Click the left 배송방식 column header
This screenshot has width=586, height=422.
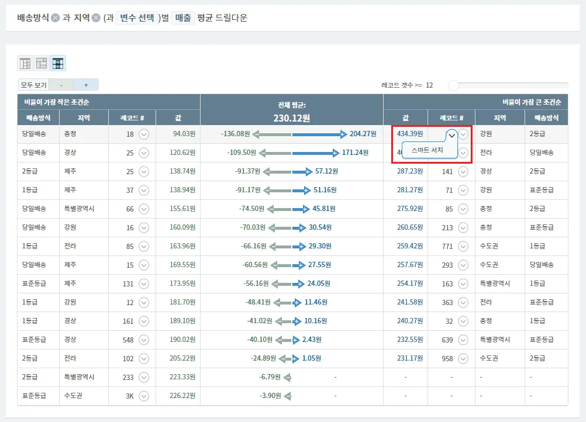38,117
